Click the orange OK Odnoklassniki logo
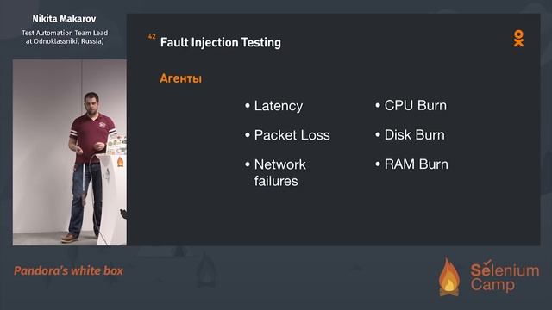The image size is (552, 310). [518, 39]
